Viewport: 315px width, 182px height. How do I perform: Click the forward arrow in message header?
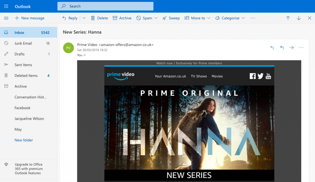pyautogui.click(x=292, y=47)
